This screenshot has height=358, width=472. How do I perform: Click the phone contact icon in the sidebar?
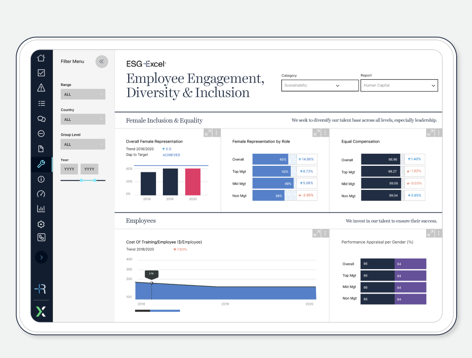click(x=41, y=238)
